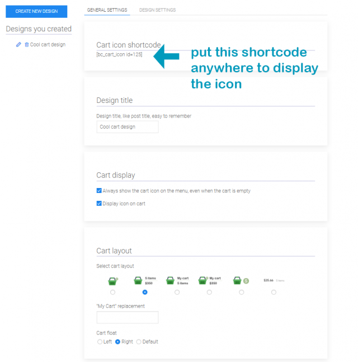The image size is (358, 362).
Task: Select the basket-only cart layout radio
Action: 112,292
